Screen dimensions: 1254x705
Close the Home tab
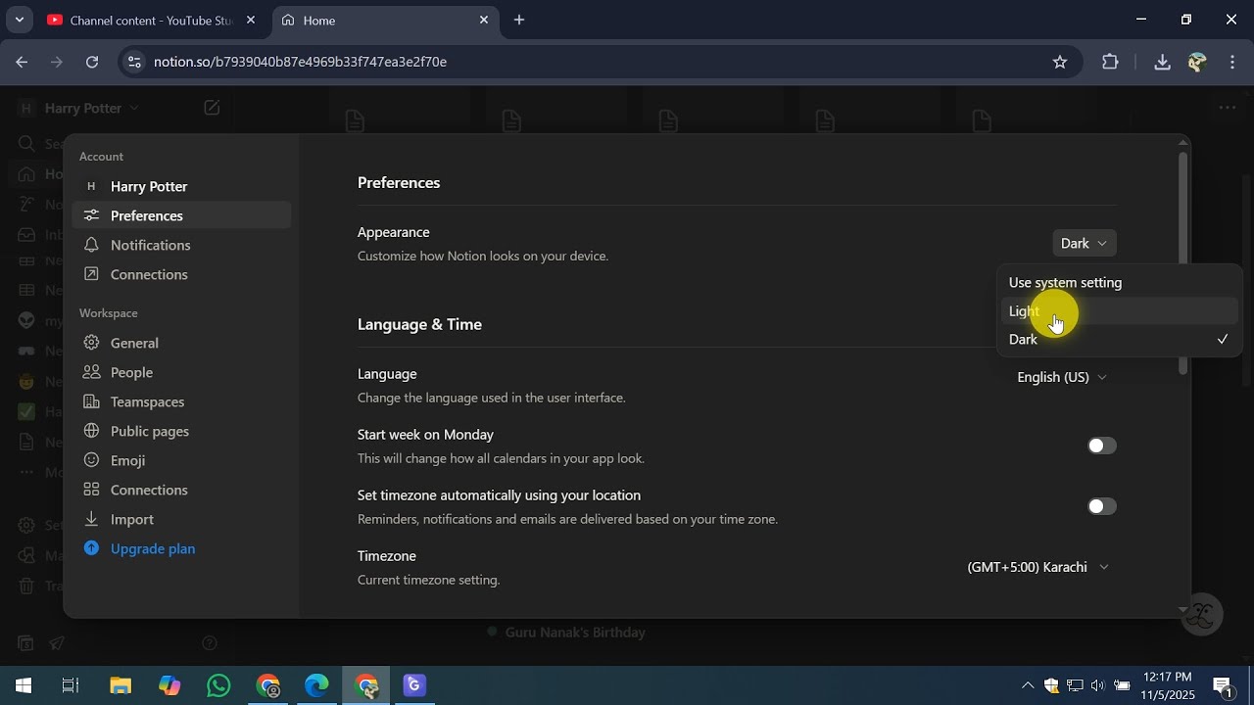[484, 20]
